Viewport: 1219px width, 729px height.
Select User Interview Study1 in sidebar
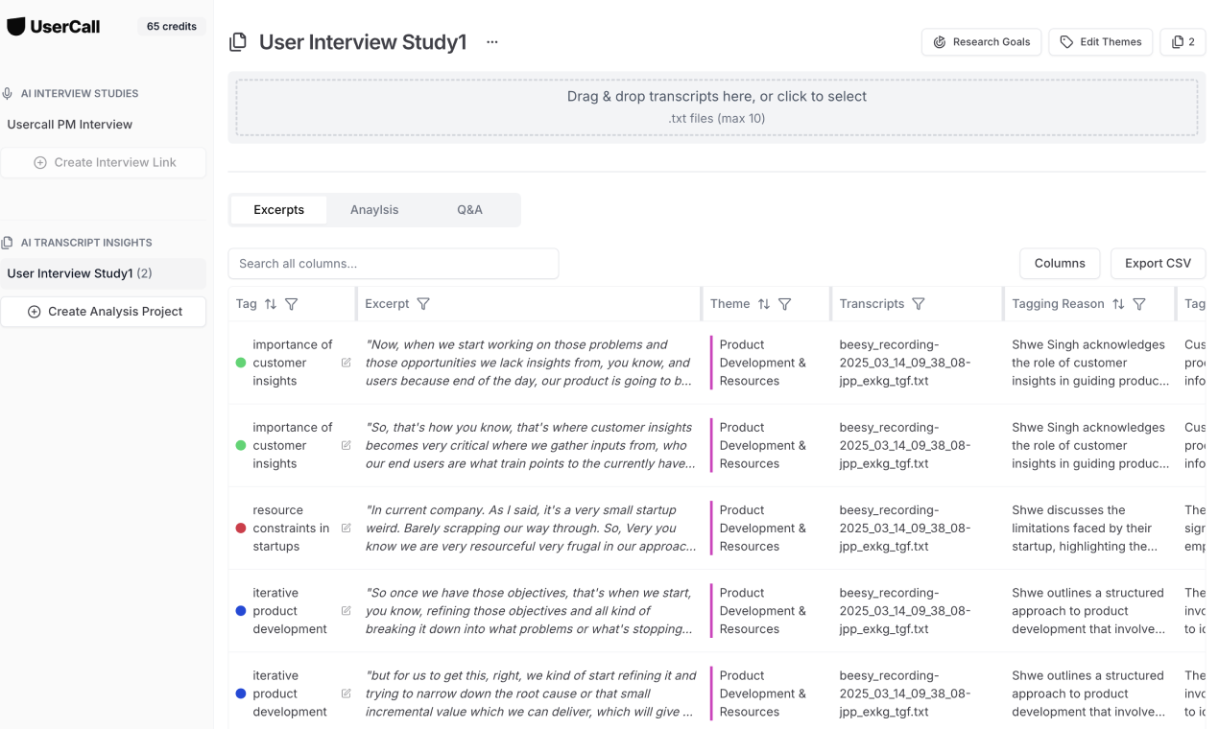click(104, 273)
